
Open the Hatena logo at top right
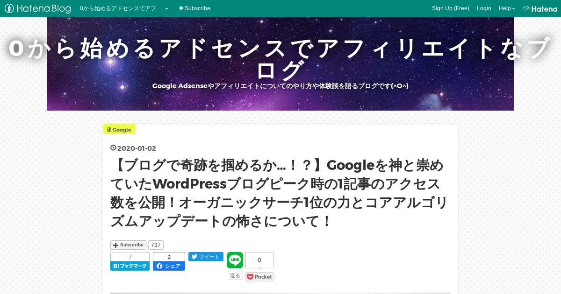click(x=540, y=9)
